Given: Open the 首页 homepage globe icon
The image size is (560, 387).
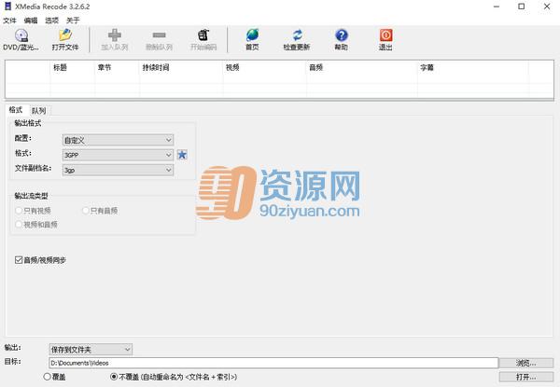Looking at the screenshot, I should 253,35.
